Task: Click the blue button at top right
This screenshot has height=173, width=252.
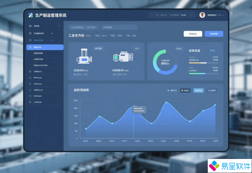Action: pos(214,34)
